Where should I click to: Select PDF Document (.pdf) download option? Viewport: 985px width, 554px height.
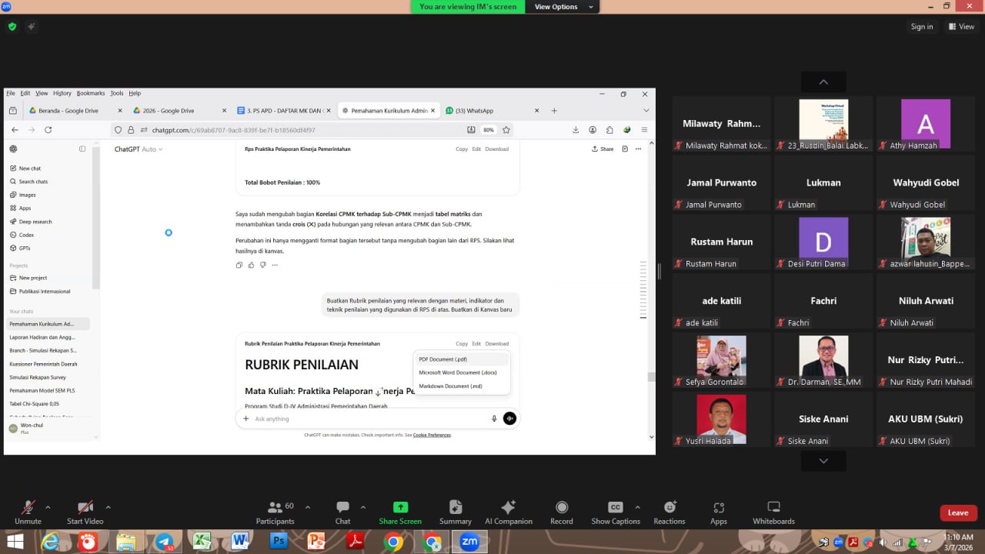(x=443, y=359)
